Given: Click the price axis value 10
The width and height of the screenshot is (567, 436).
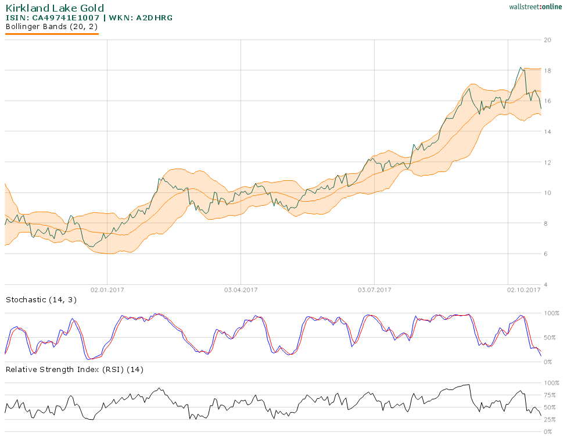Looking at the screenshot, I should (547, 193).
